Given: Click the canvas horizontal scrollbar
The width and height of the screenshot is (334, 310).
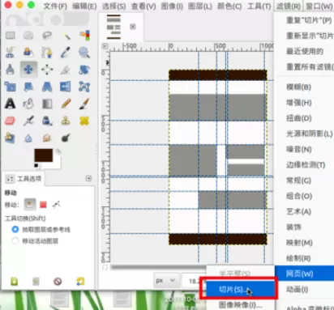Looking at the screenshot, I should click(x=160, y=267).
